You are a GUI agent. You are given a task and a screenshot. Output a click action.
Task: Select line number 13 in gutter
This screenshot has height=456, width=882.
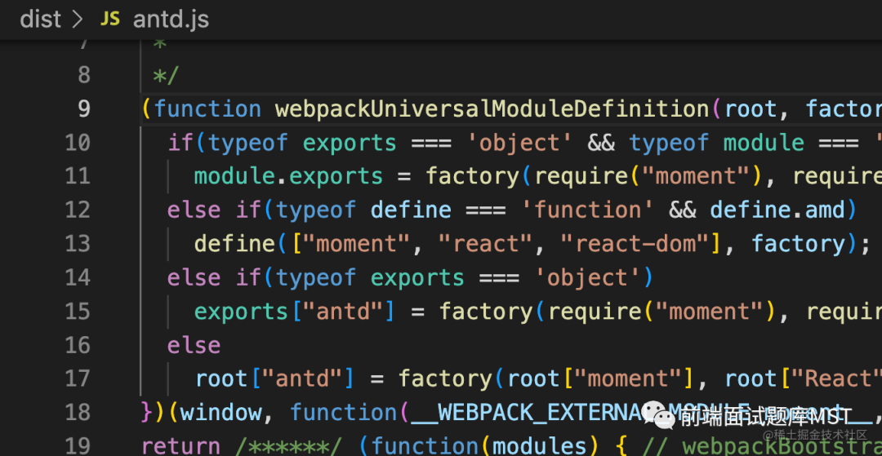[78, 243]
